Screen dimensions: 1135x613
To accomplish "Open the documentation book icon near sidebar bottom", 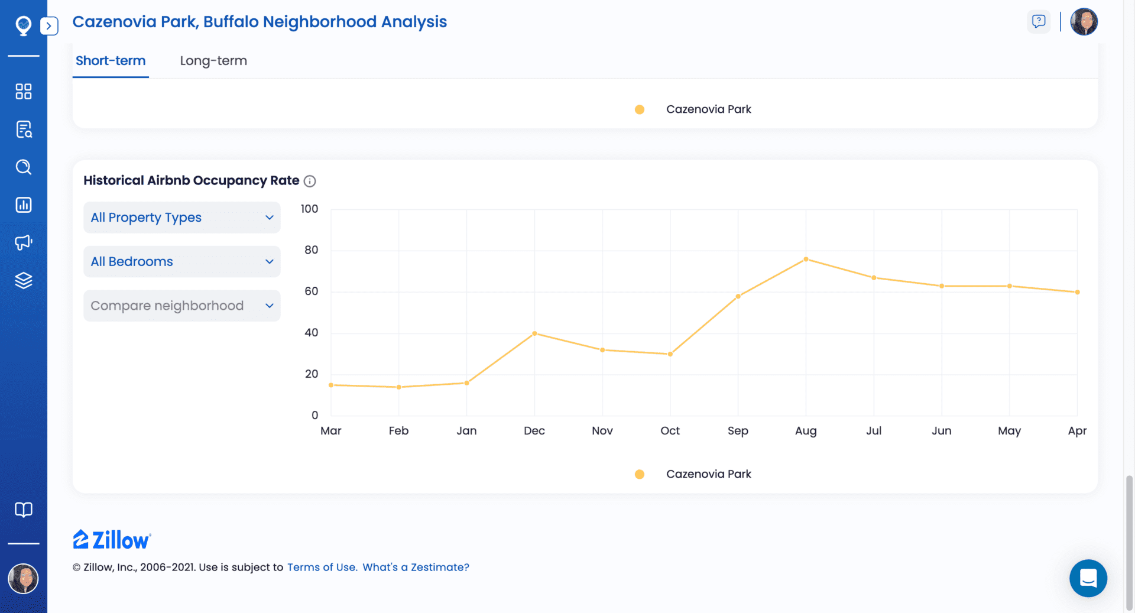I will tap(24, 509).
